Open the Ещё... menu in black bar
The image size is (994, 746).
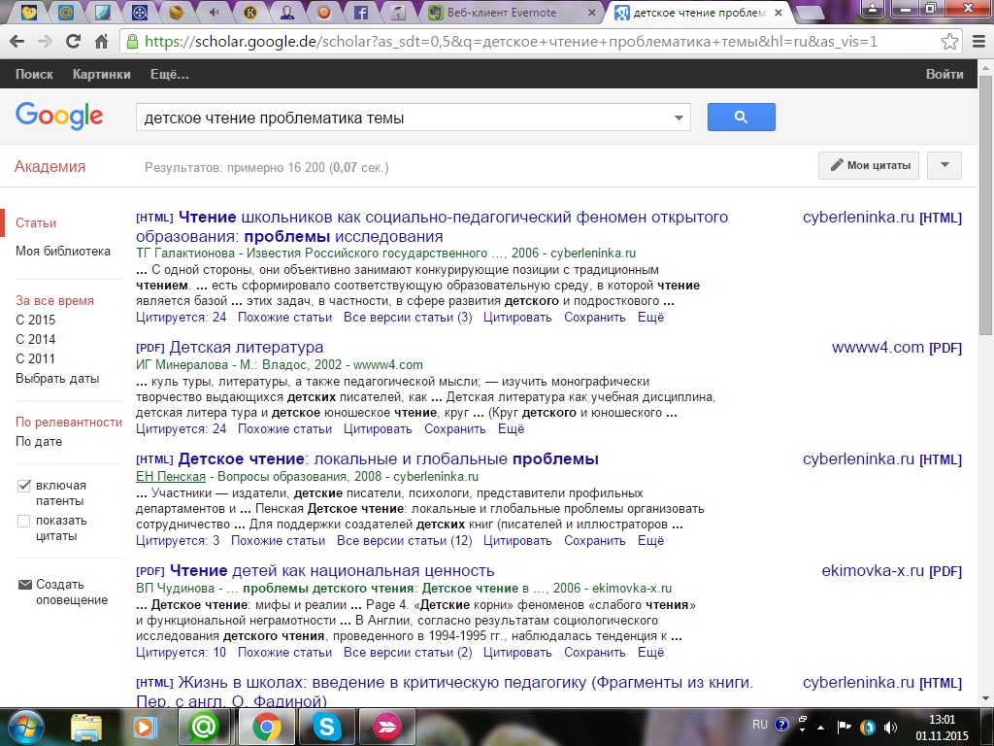coord(169,74)
